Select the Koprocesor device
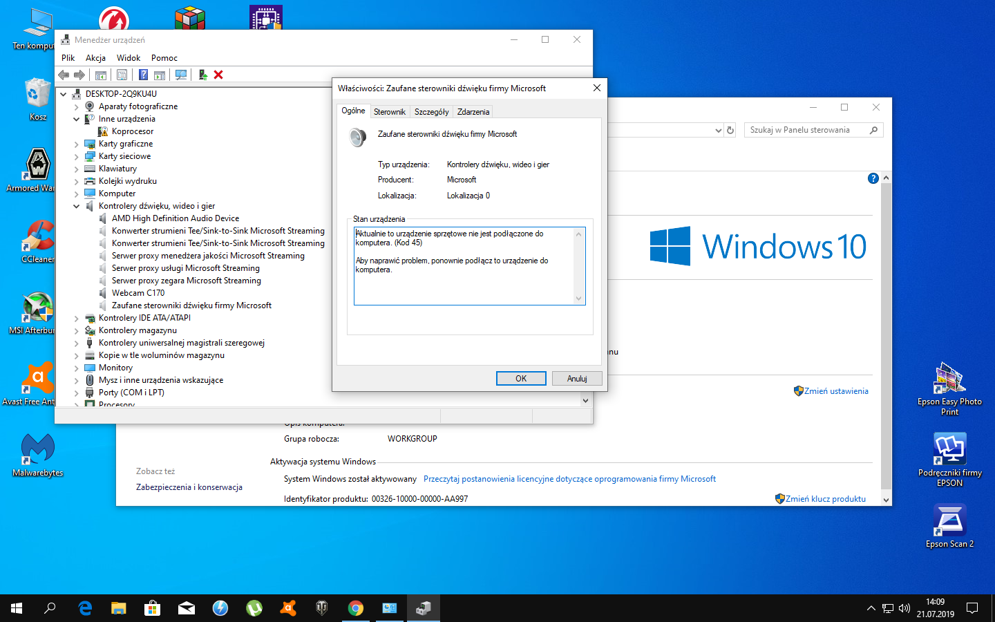Image resolution: width=995 pixels, height=622 pixels. tap(133, 131)
